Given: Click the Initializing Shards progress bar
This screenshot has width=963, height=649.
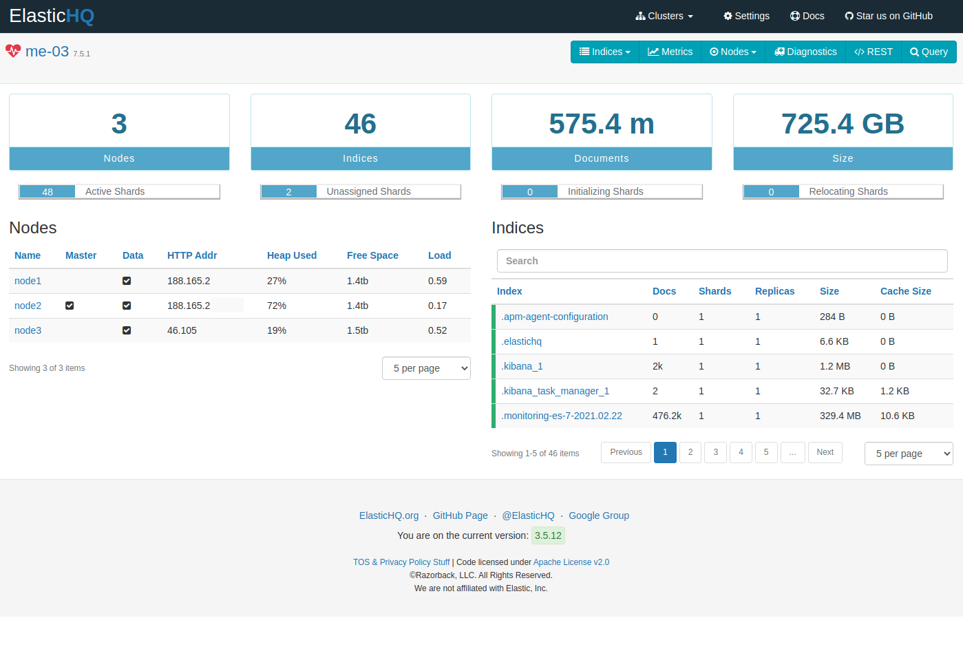Looking at the screenshot, I should [602, 191].
